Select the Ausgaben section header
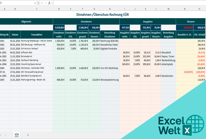206x139 pixels. pyautogui.click(x=147, y=22)
